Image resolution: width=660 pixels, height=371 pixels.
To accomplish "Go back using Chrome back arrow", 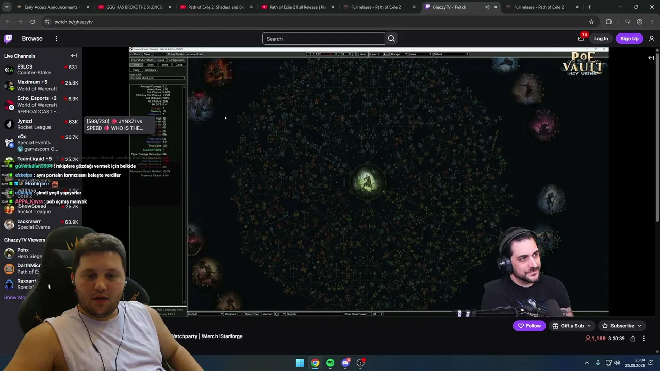I will pos(8,22).
